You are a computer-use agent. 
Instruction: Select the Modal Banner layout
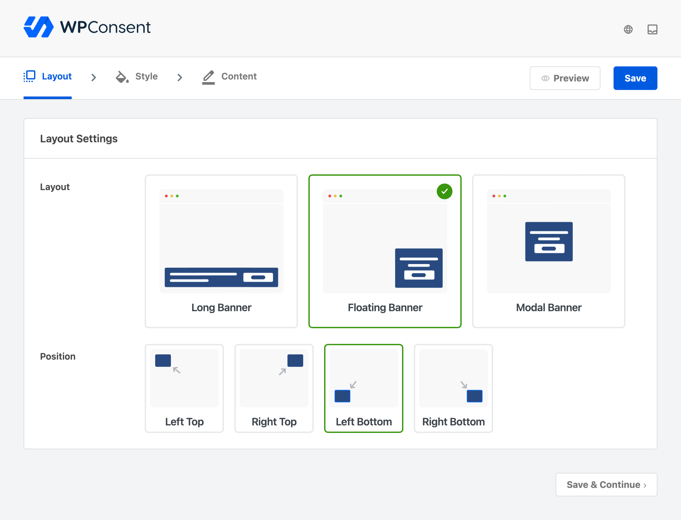[549, 251]
